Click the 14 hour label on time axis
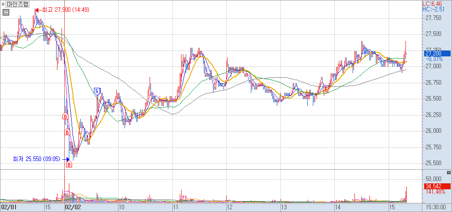Image resolution: width=452 pixels, height=212 pixels. pyautogui.click(x=338, y=207)
